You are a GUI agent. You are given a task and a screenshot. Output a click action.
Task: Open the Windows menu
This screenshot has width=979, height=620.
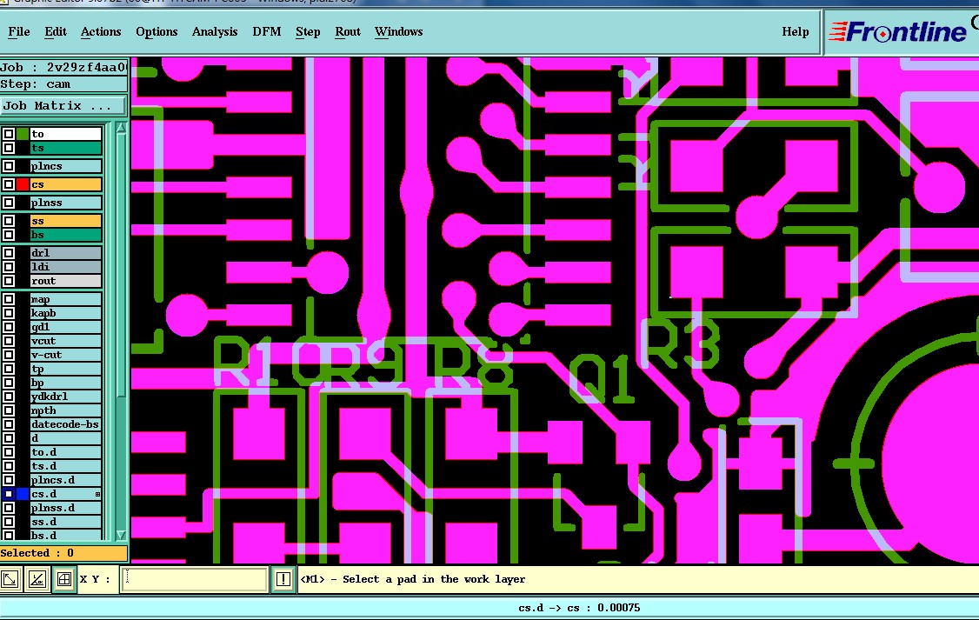(398, 32)
